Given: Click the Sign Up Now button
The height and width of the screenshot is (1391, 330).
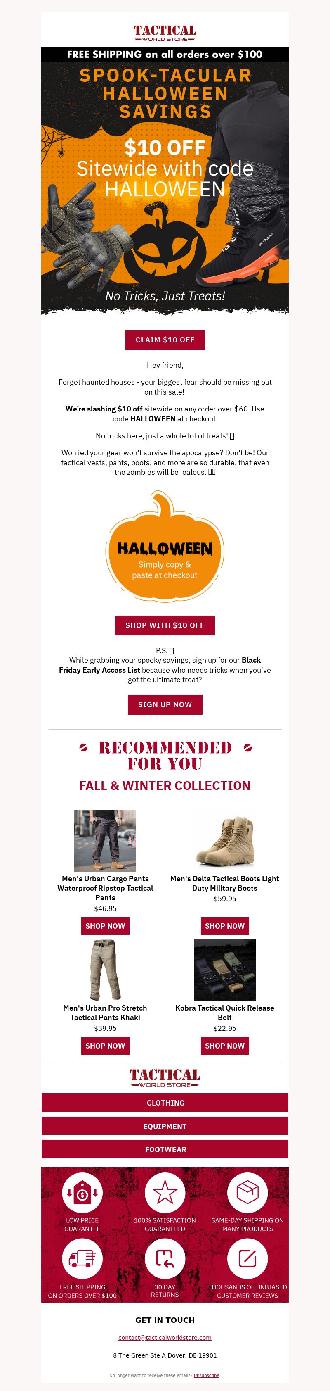Looking at the screenshot, I should (x=165, y=705).
